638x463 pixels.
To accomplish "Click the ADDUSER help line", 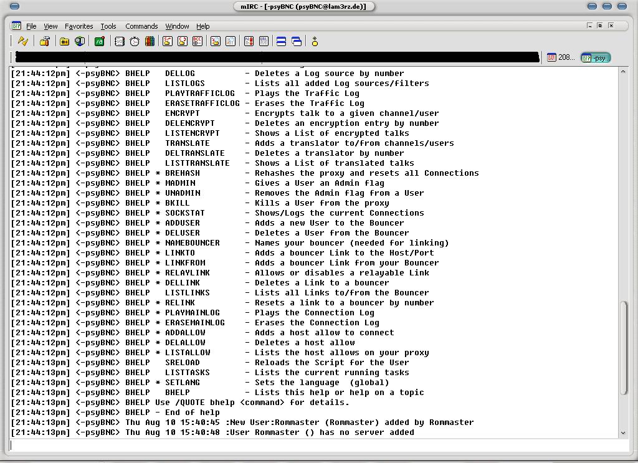I will [207, 222].
